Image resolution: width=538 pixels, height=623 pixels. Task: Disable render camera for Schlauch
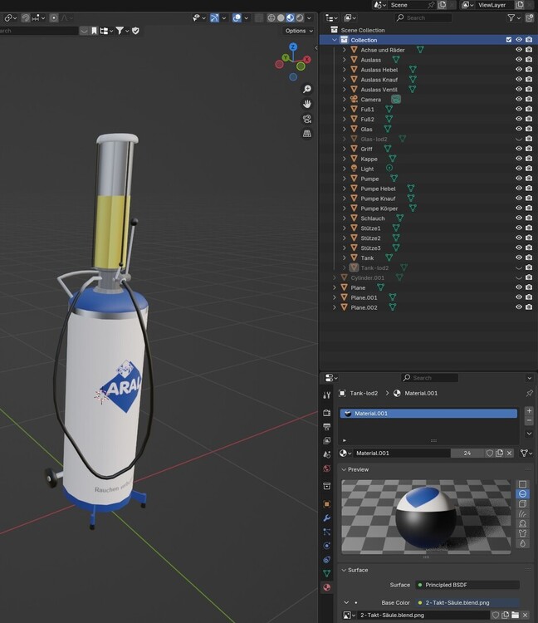[x=529, y=218]
